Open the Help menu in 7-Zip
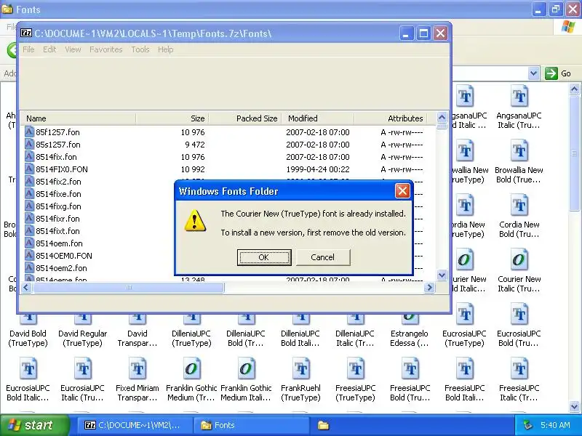The height and width of the screenshot is (436, 582). click(x=165, y=49)
